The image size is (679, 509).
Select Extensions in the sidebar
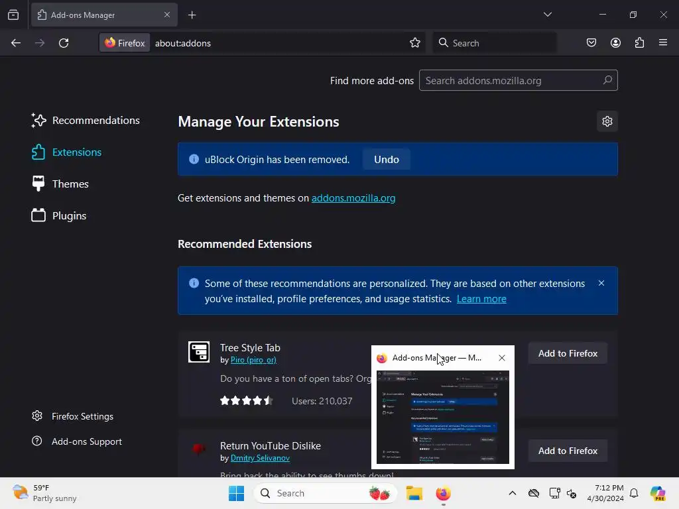pos(67,152)
